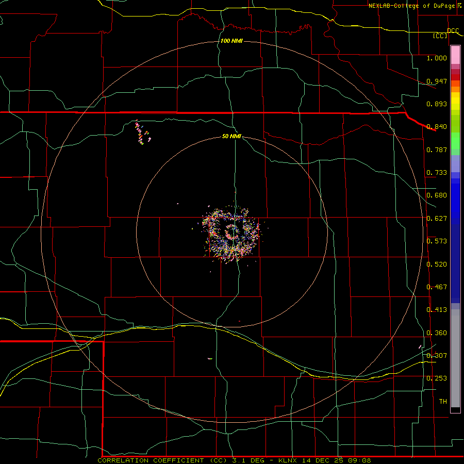Click the 0.893 scale value
The width and height of the screenshot is (464, 464).
click(x=437, y=104)
